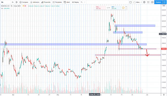This screenshot has width=167, height=96.
Task: Click the Jul label on time axis
Action: click(x=147, y=94)
